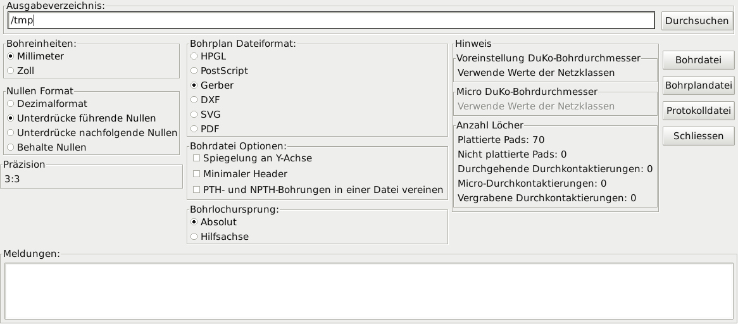Choose PDF drill map format

(x=194, y=129)
